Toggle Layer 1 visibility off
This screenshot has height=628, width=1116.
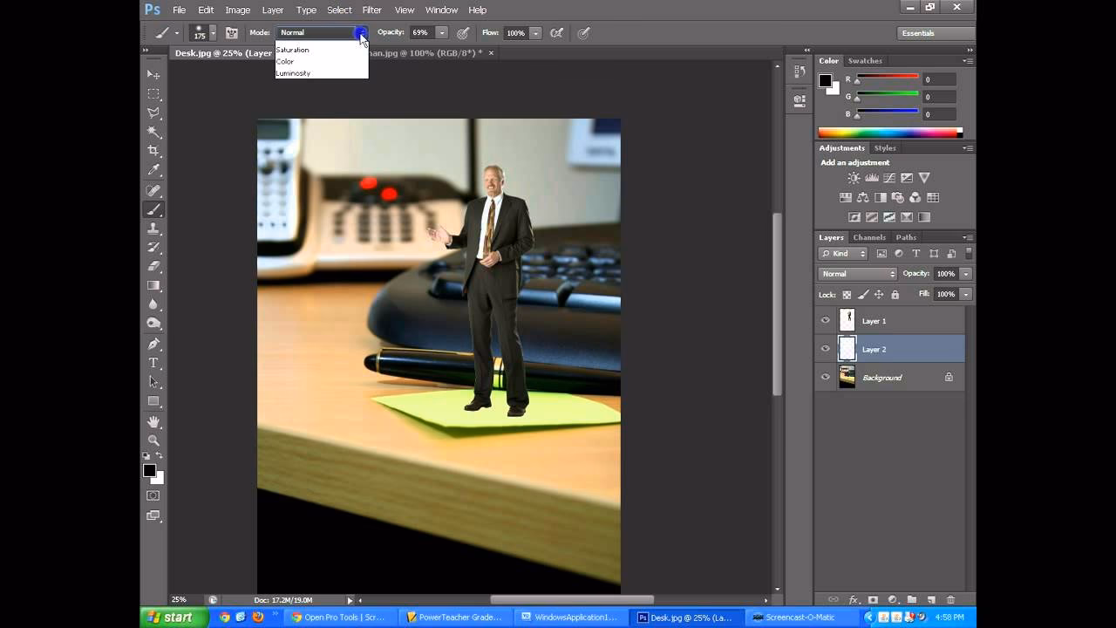point(825,320)
